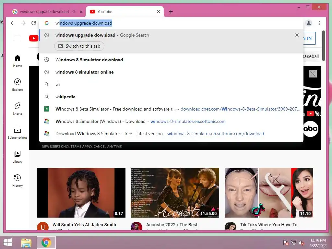332x249 pixels.
Task: Choose the windows 8 simulator online suggestion
Action: click(171, 72)
